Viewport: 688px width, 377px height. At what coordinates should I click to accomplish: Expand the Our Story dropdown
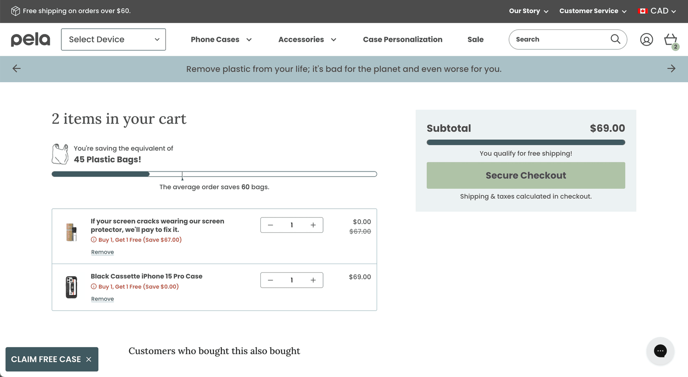(529, 11)
